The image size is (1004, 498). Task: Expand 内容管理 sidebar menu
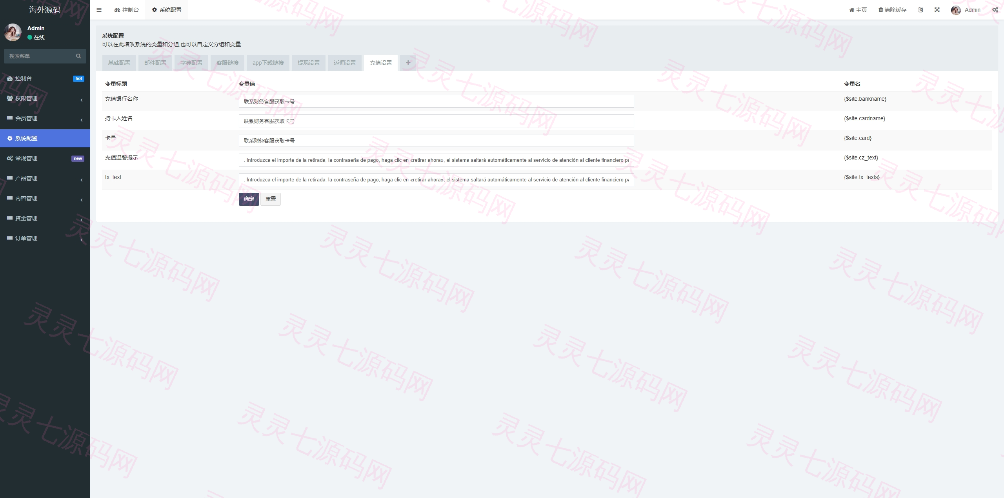tap(45, 198)
